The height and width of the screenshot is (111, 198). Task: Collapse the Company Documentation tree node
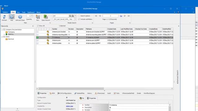(x=2, y=30)
